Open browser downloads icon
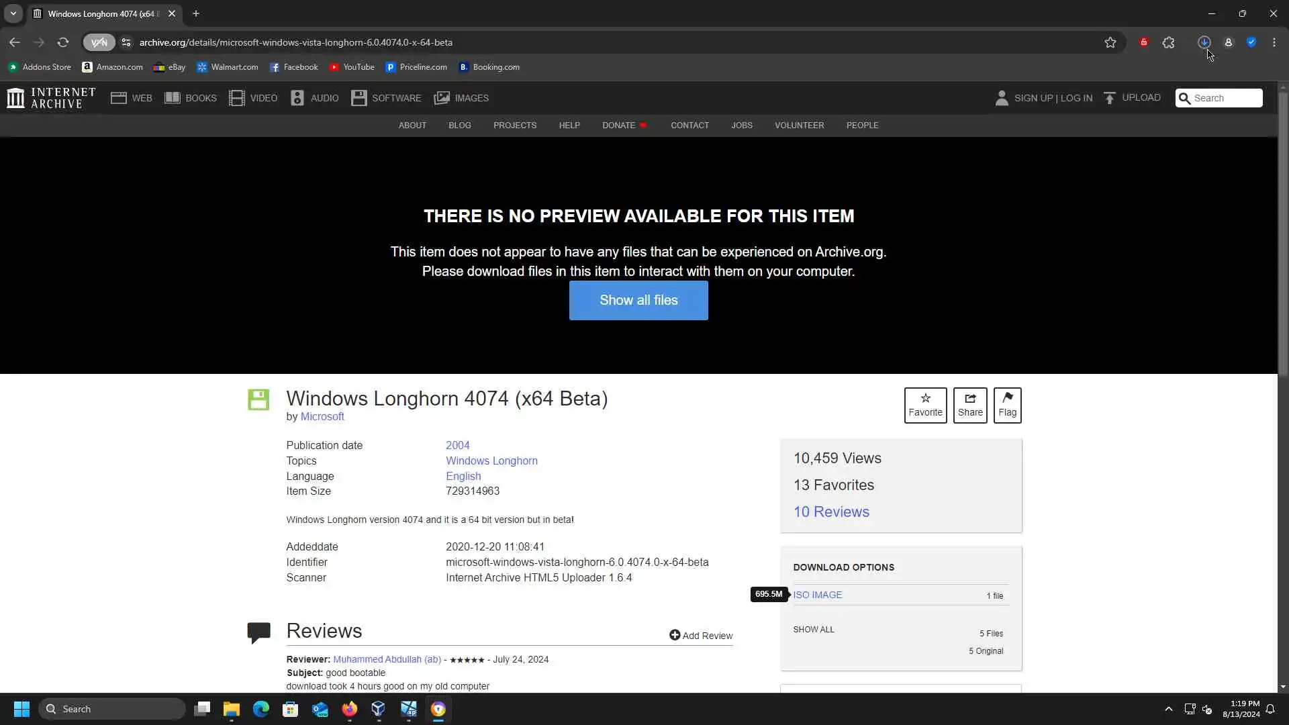 pyautogui.click(x=1204, y=42)
